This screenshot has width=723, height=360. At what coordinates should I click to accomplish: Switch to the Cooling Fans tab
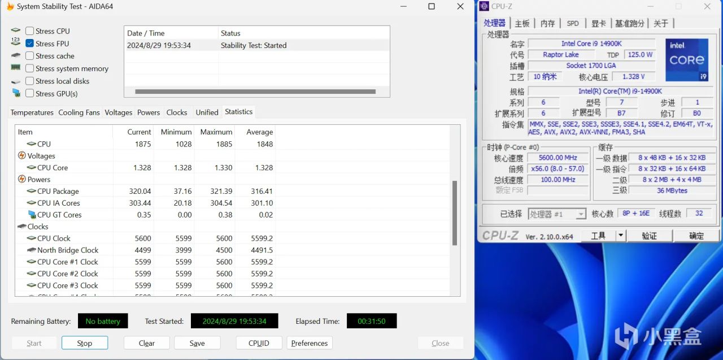[79, 112]
